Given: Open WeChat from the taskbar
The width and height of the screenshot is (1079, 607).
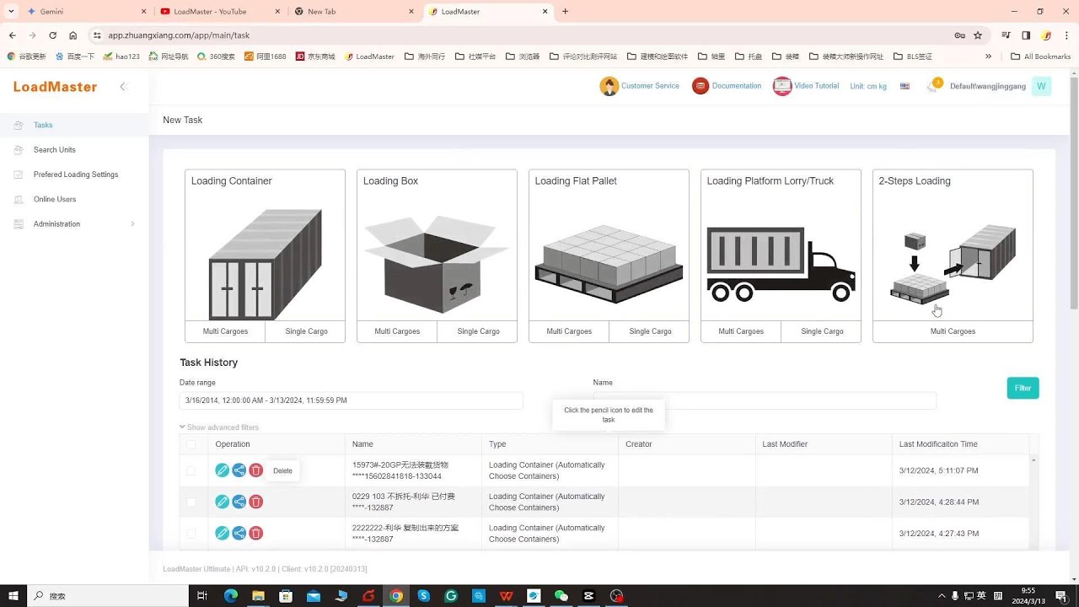Looking at the screenshot, I should pos(561,596).
